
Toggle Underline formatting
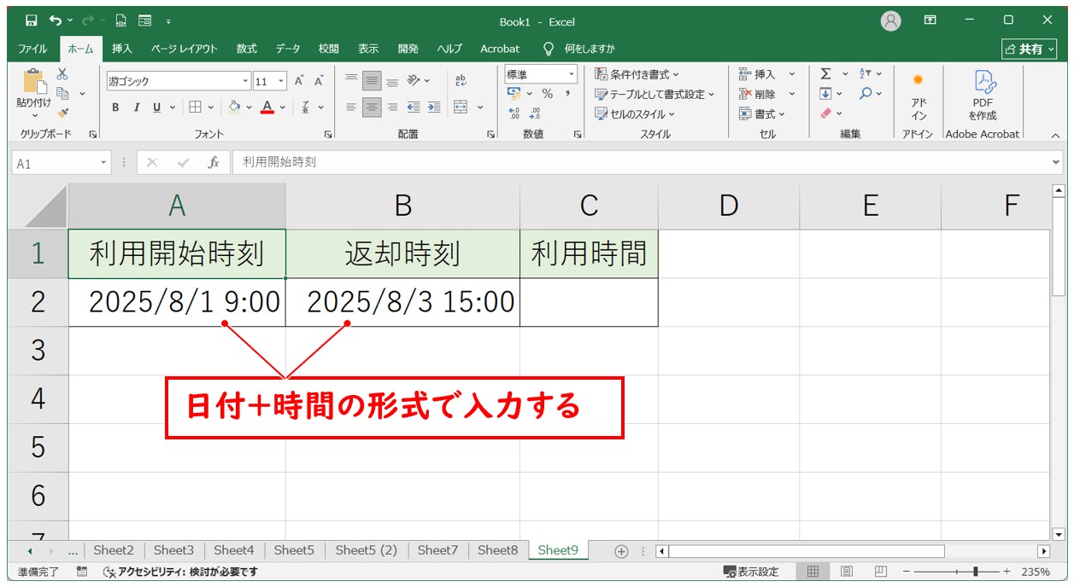[x=156, y=108]
